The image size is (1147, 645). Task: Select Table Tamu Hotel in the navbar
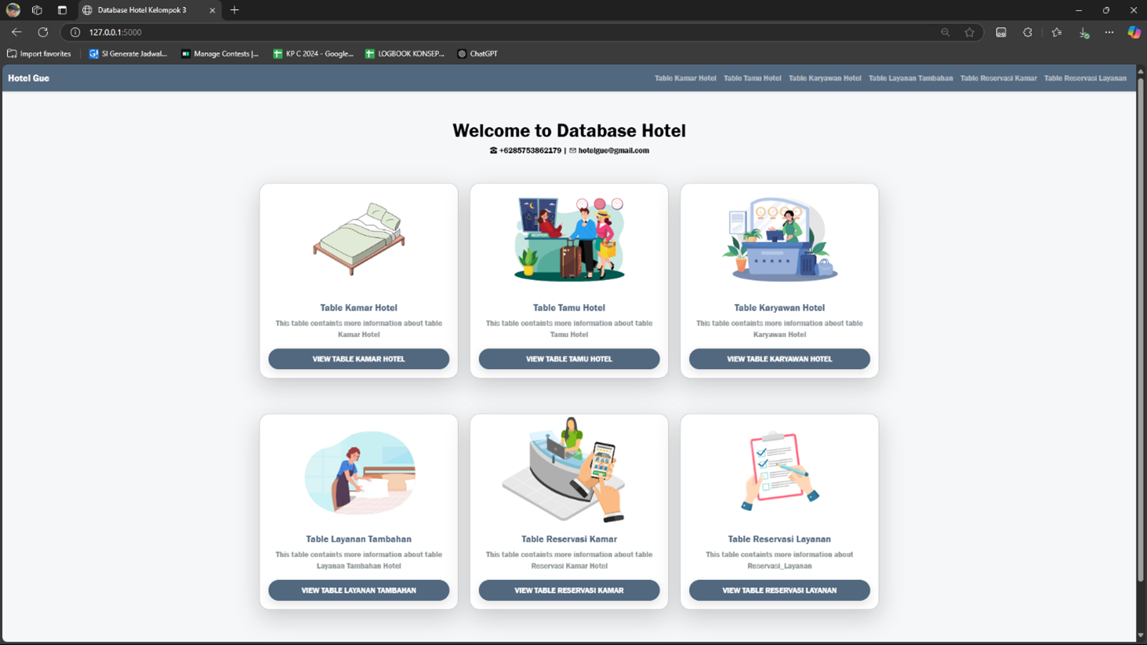(x=752, y=78)
